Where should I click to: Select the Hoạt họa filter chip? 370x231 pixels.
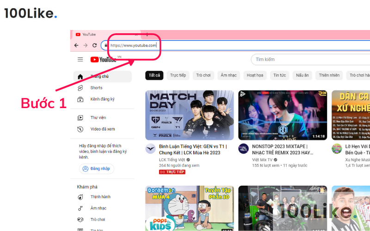pyautogui.click(x=255, y=75)
